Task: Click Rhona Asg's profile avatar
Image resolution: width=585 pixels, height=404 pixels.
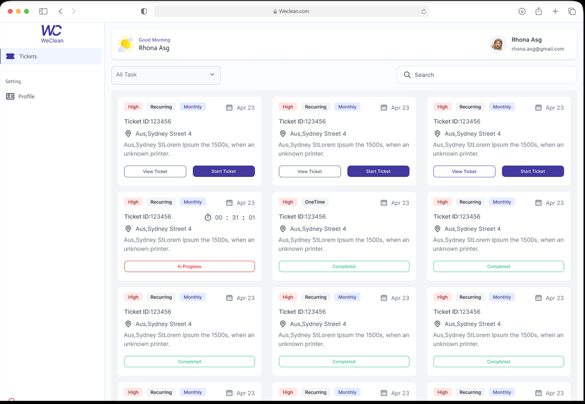Action: (497, 43)
